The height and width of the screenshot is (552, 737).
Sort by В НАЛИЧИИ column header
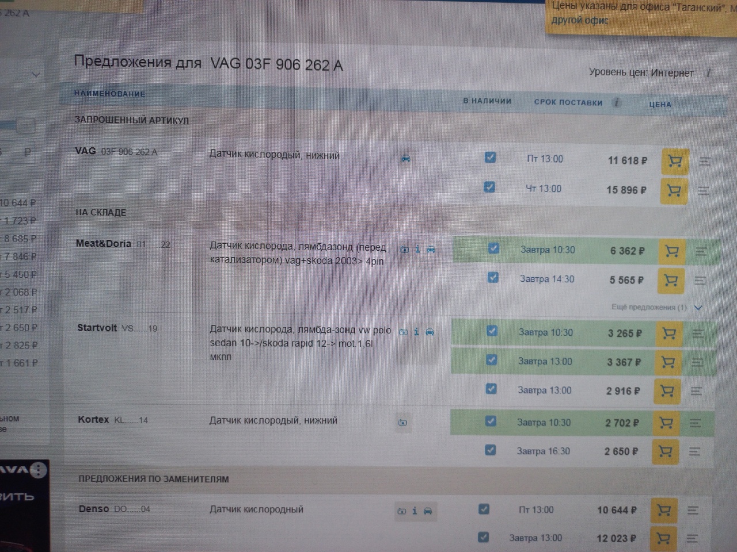487,101
